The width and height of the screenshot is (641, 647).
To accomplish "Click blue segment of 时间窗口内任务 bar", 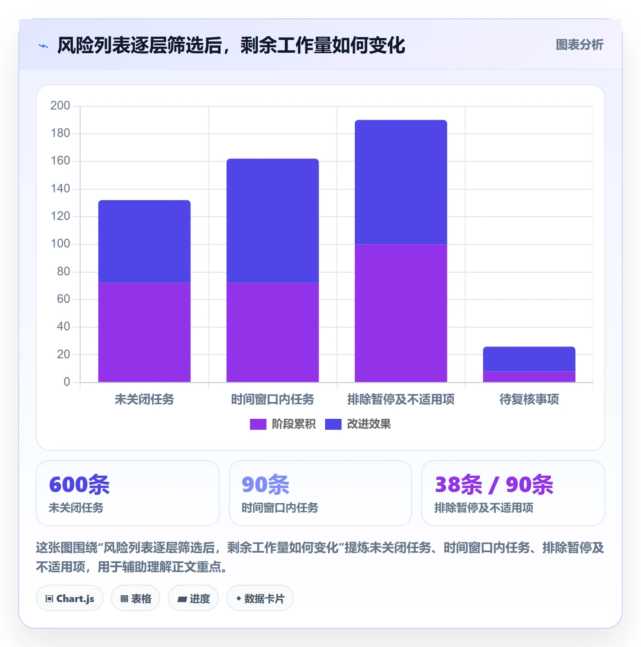I will pos(272,221).
